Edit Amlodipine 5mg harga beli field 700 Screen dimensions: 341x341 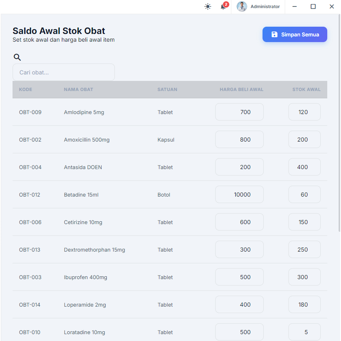239,112
